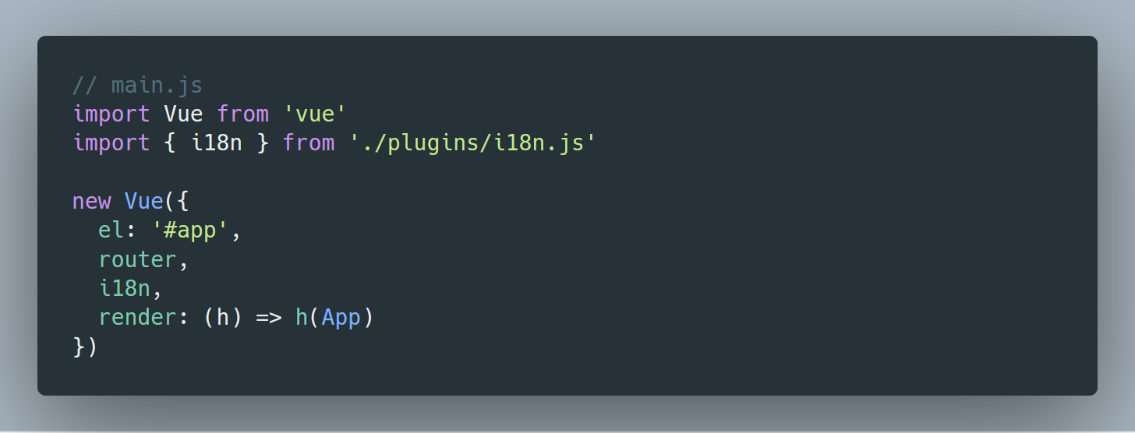Screen dimensions: 1135x433
Task: Click the './plugins/i18n.js' path string
Action: (x=472, y=143)
